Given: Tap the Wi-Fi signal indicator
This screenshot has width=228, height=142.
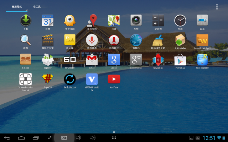Looking at the screenshot, I should tap(219, 138).
